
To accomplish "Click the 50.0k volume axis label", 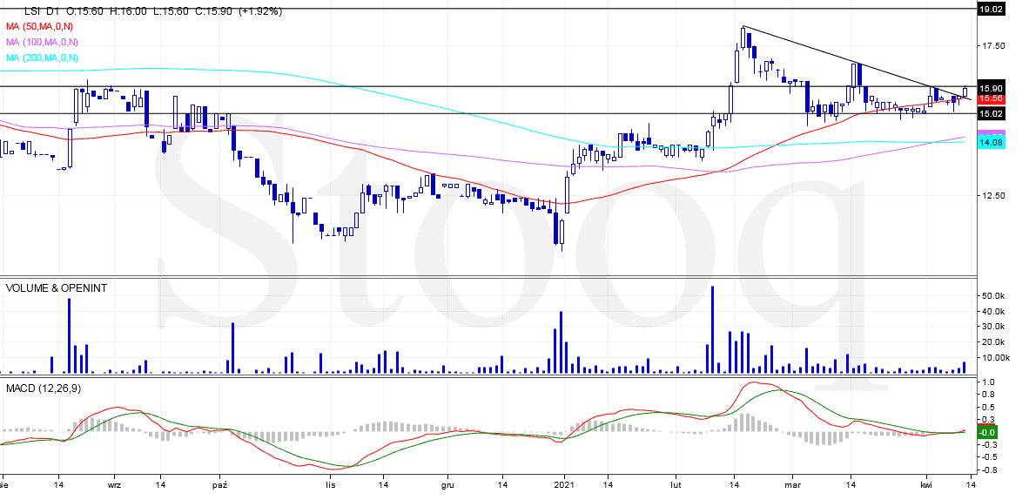I will [x=994, y=296].
